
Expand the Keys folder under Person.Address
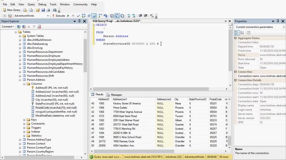pyautogui.click(x=24, y=120)
